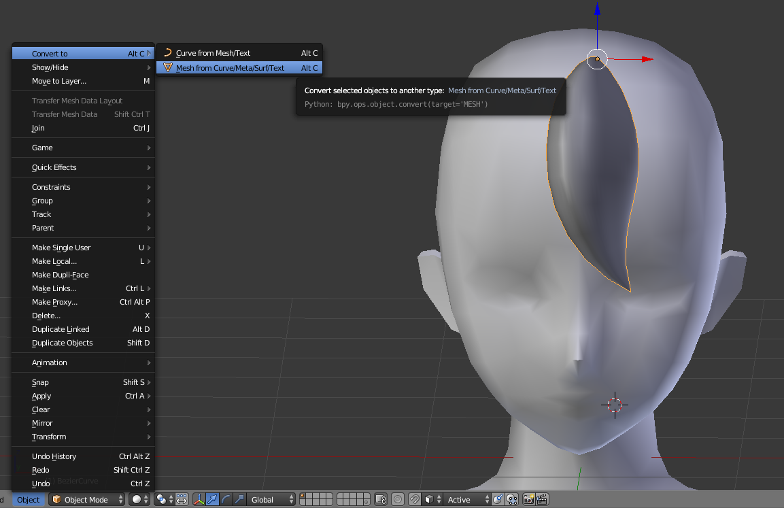Toggle the 3D manipulator axes icon
The width and height of the screenshot is (784, 508).
(x=199, y=500)
